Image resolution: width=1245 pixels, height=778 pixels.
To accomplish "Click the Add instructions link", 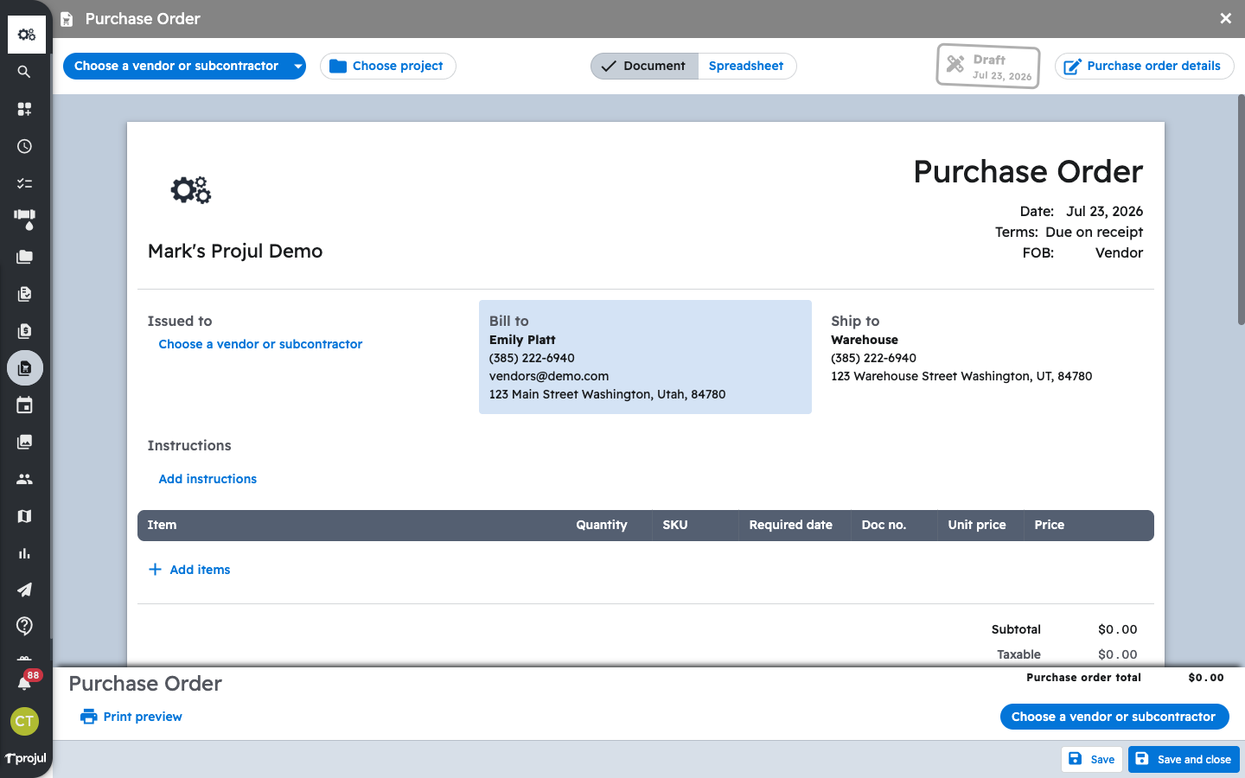I will coord(207,479).
